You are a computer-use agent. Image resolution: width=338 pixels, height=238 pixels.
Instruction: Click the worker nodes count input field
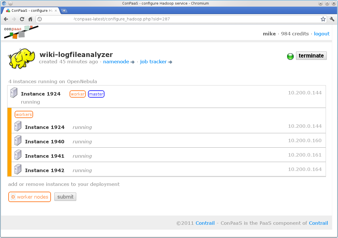[13, 197]
